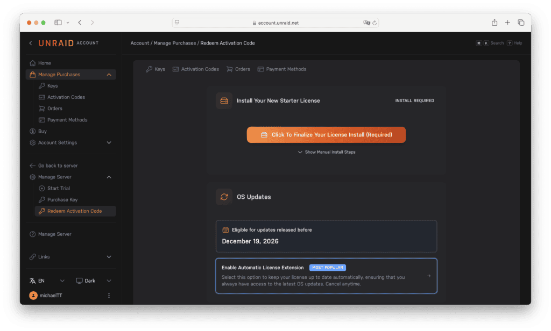Select Orders cart icon in sidebar

43,109
